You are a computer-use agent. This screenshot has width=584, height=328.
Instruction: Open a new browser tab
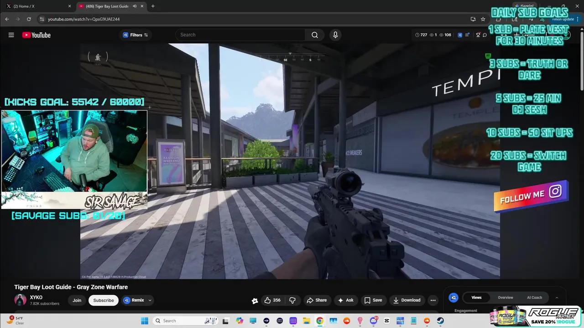point(153,6)
